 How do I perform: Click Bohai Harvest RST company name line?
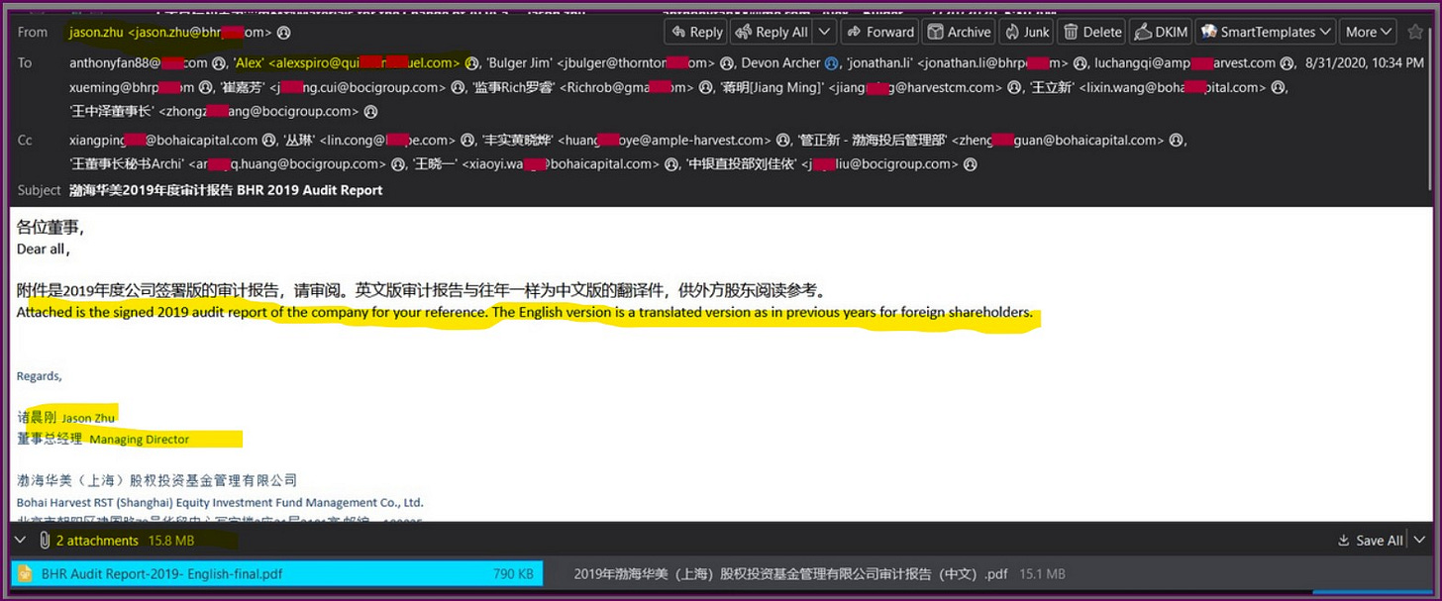click(220, 503)
